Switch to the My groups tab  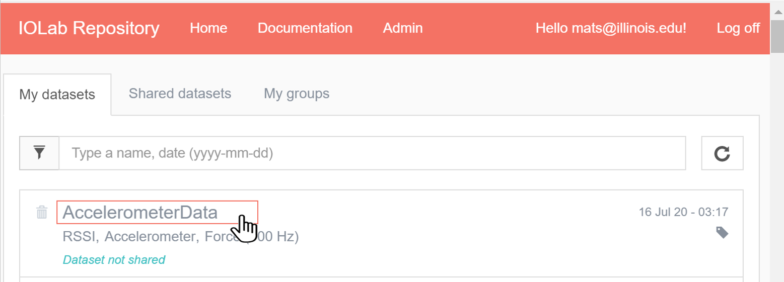pos(297,93)
